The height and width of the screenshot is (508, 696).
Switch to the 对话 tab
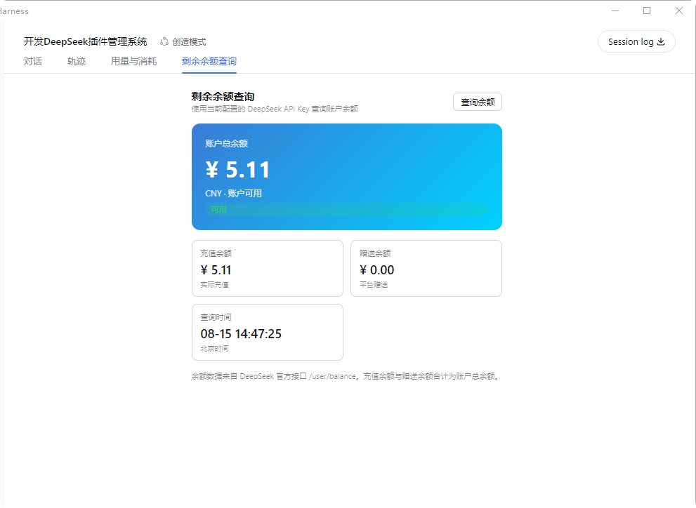(x=33, y=61)
